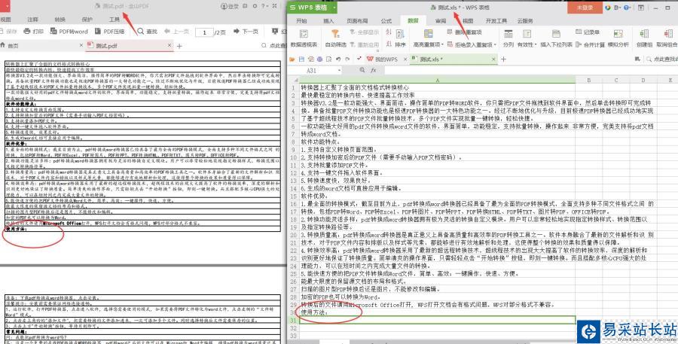Image resolution: width=678 pixels, height=344 pixels.
Task: Open the 注释 menu in PDF window
Action: click(33, 20)
